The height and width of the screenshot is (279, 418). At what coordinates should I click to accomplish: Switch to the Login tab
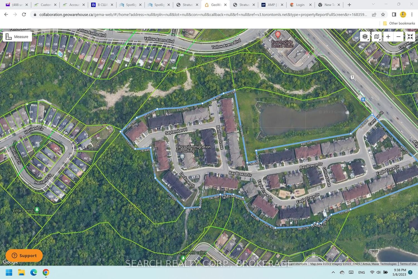tap(300, 5)
